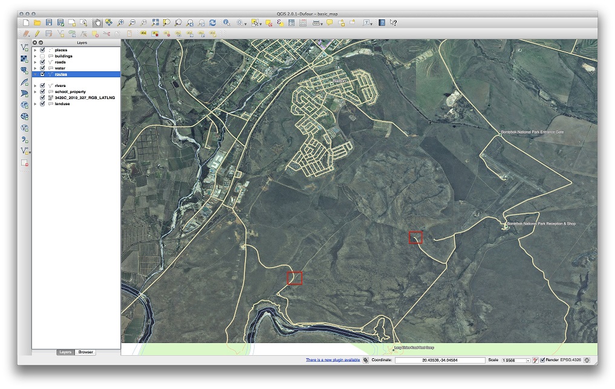Click in the Coordinate input field
Viewport: 615px width, 389px height.
440,360
